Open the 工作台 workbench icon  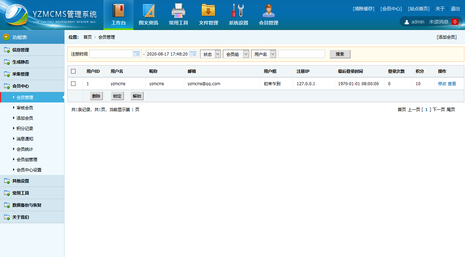coord(118,11)
